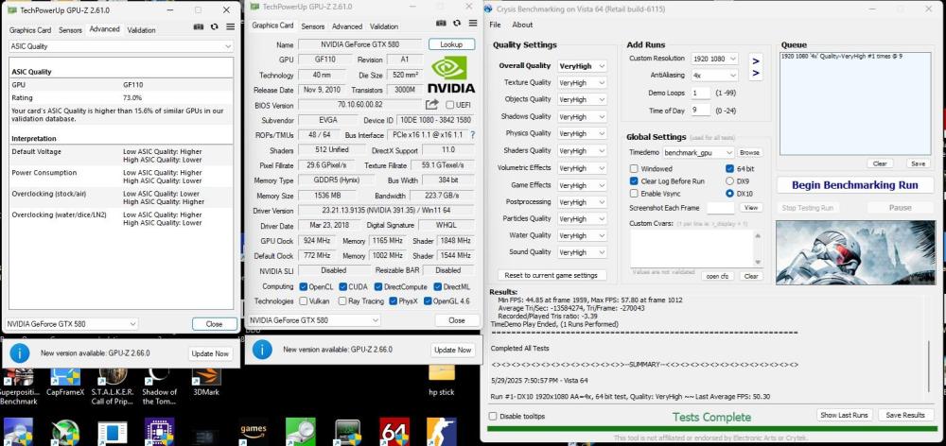Screen dimensions: 946x446
Task: Toggle 64 bit checkbox
Action: pyautogui.click(x=729, y=169)
